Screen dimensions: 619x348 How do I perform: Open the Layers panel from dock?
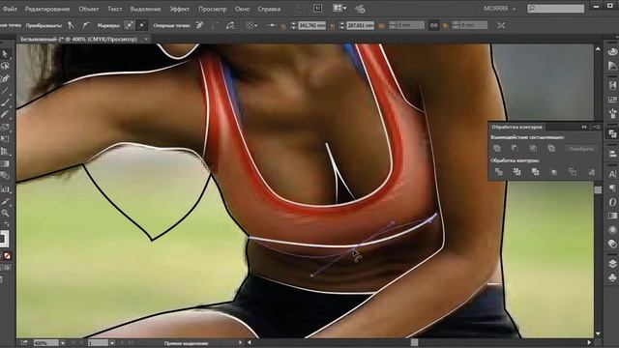[612, 264]
